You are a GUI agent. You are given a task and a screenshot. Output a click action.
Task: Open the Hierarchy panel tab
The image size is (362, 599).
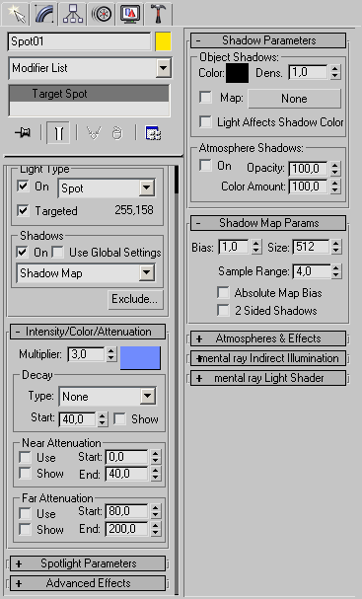73,14
